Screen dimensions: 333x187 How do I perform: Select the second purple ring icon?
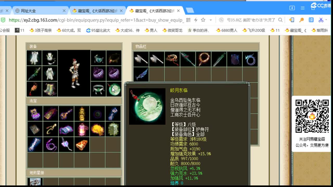coord(114,74)
